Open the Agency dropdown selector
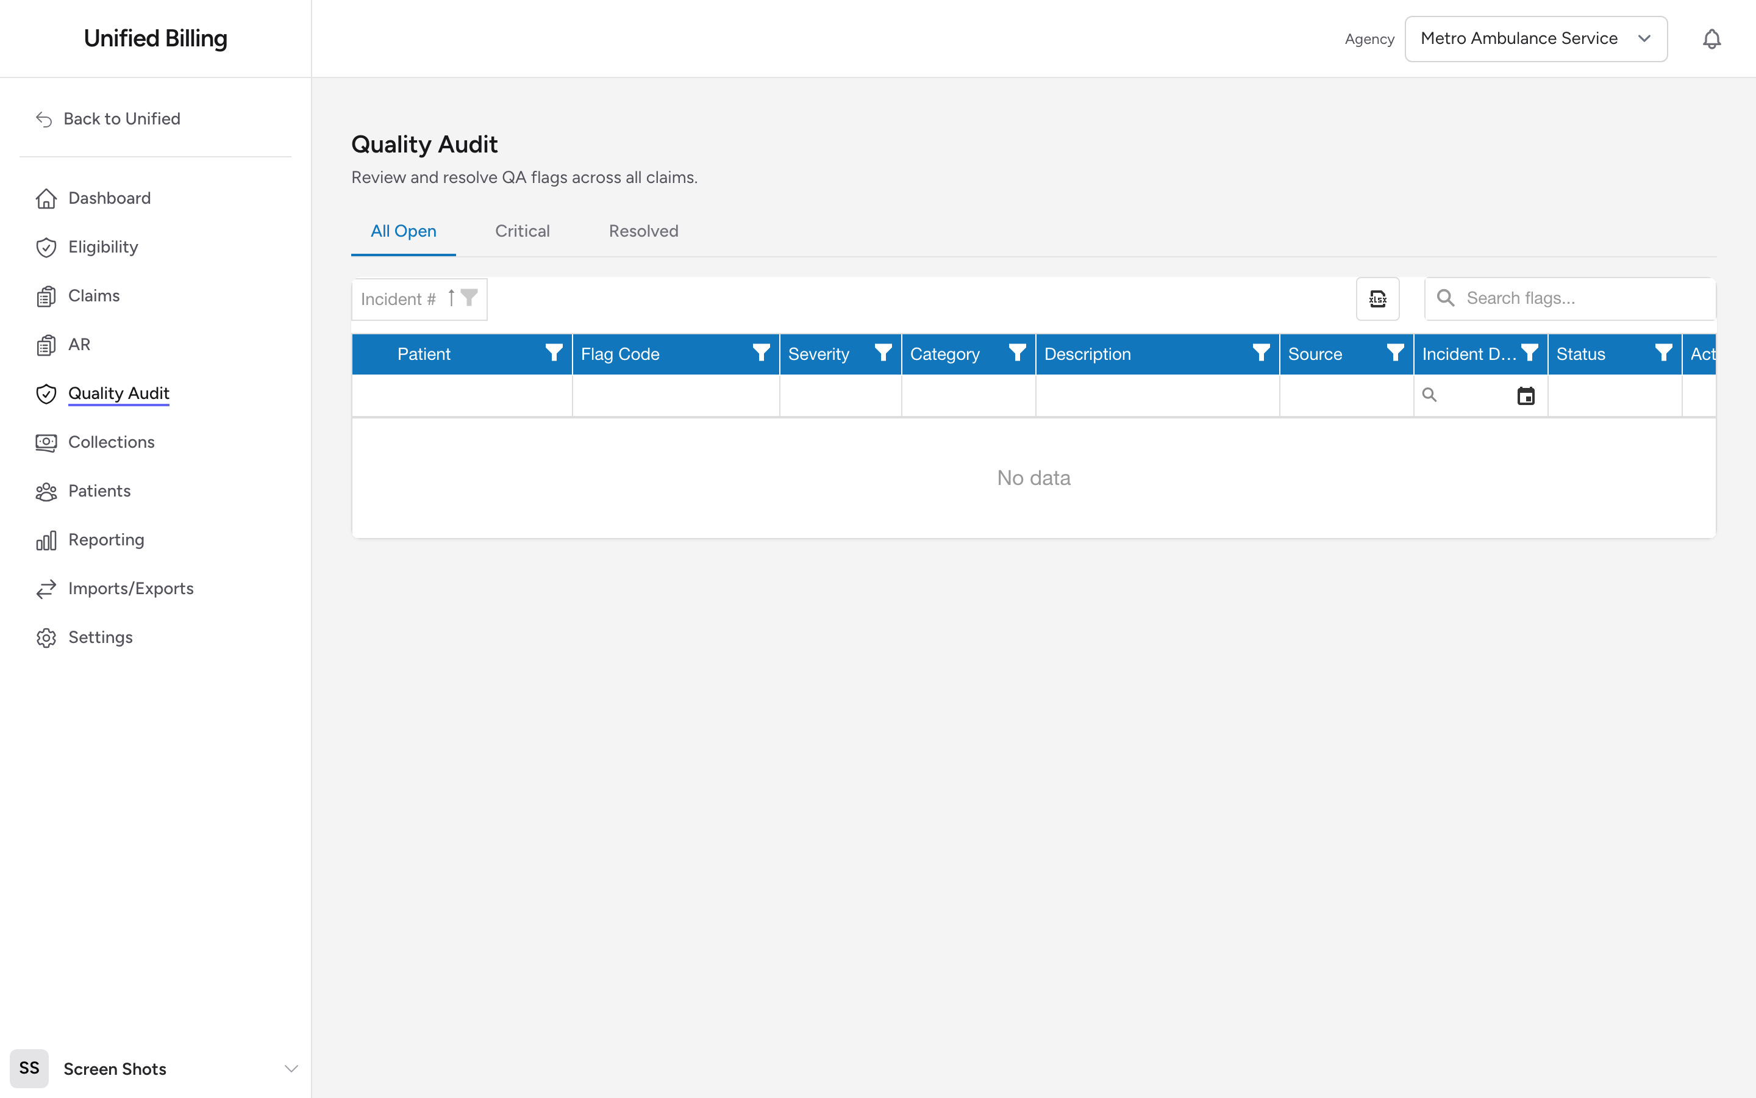Viewport: 1756px width, 1098px height. coord(1535,38)
